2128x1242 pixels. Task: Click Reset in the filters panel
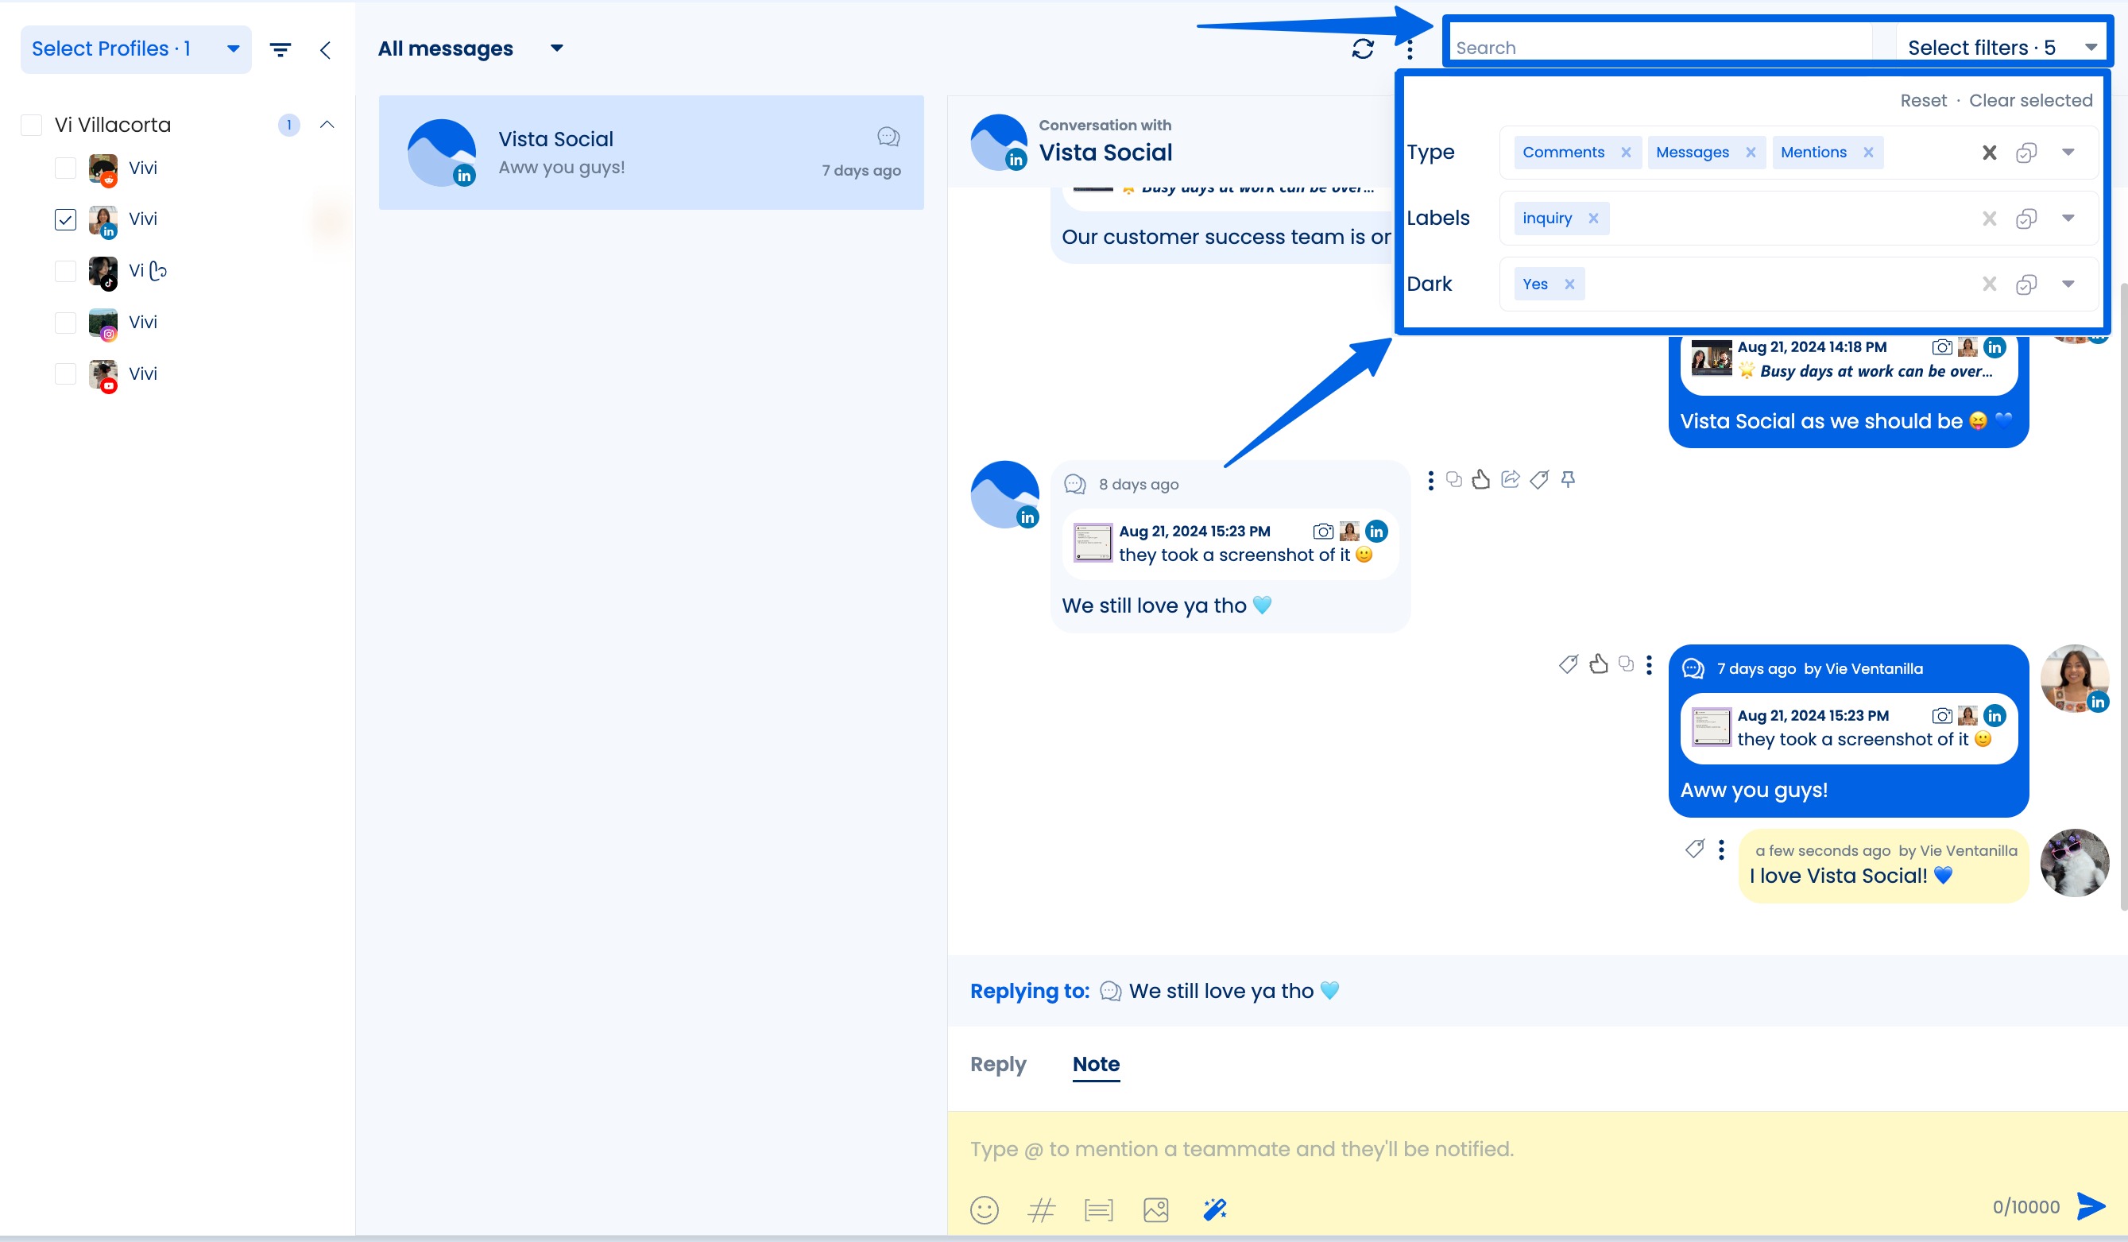click(x=1923, y=100)
